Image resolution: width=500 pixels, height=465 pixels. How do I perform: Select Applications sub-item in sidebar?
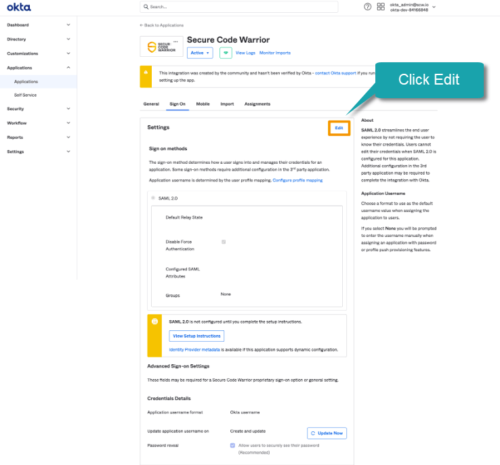(38, 81)
